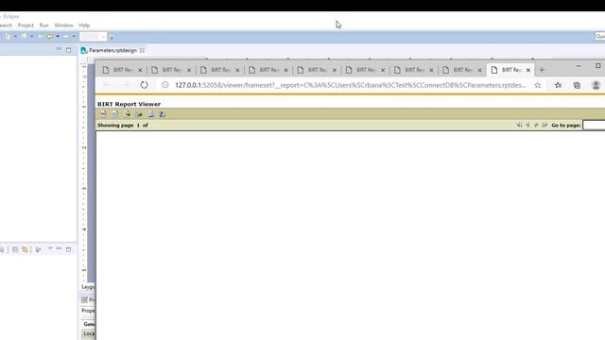The width and height of the screenshot is (605, 340).
Task: Open the Window menu in Eclipse
Action: [x=63, y=25]
